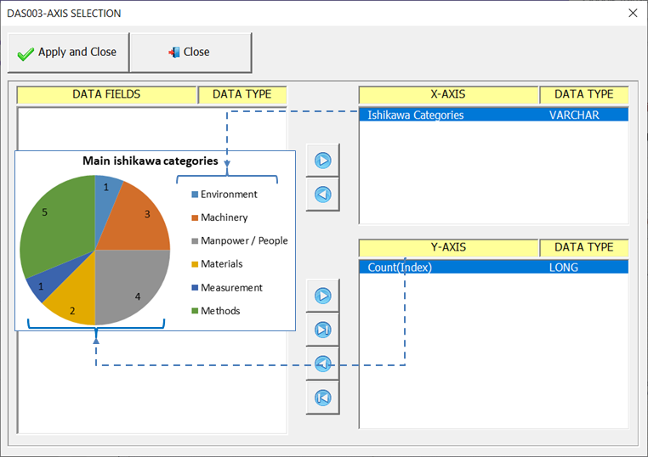
Task: Click the Machinery legend color swatch
Action: [x=195, y=217]
